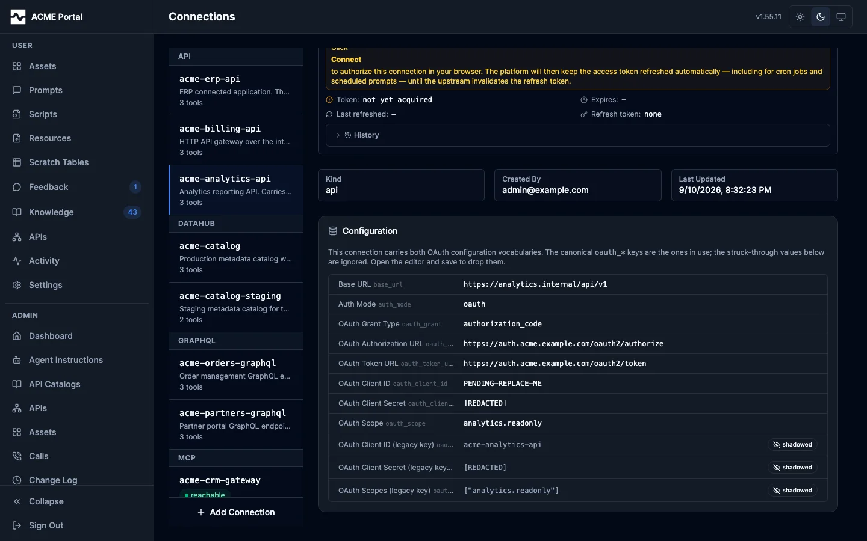Click the Prompts chat bubble icon
Viewport: 867px width, 541px height.
[x=17, y=90]
